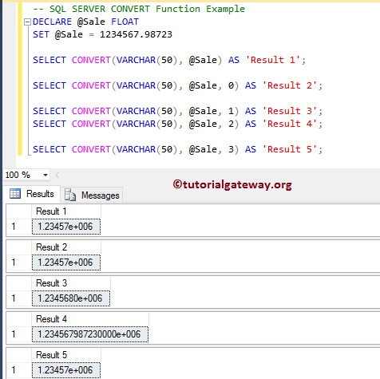Click the Results grid icon
The image size is (380, 379).
click(15, 193)
